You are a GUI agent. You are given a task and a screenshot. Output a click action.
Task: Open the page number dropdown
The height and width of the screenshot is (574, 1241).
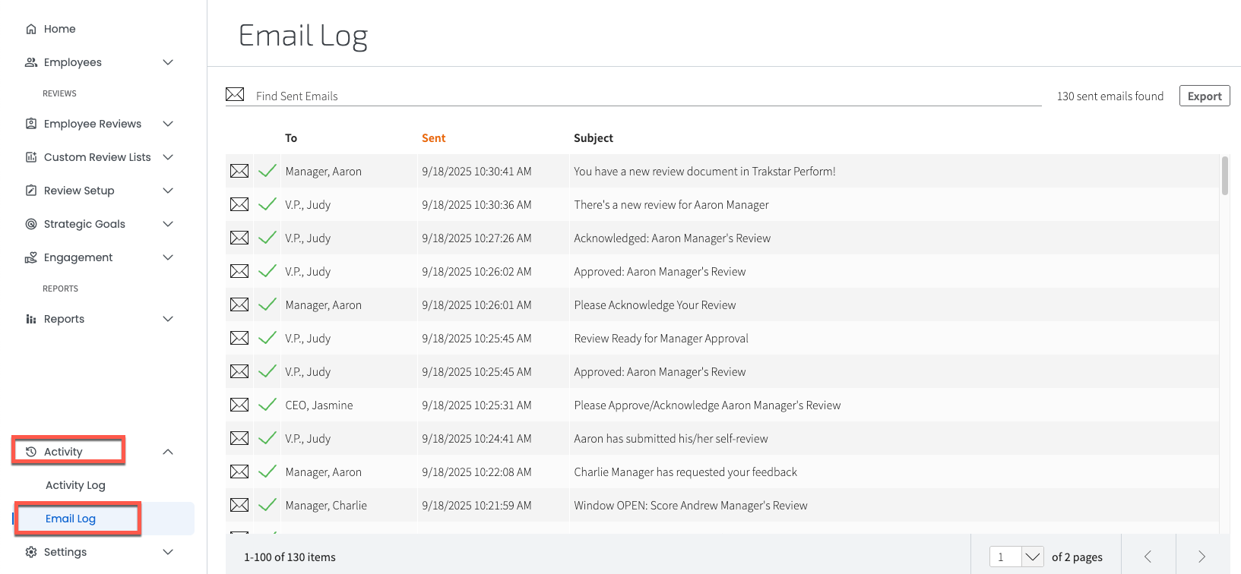1032,557
